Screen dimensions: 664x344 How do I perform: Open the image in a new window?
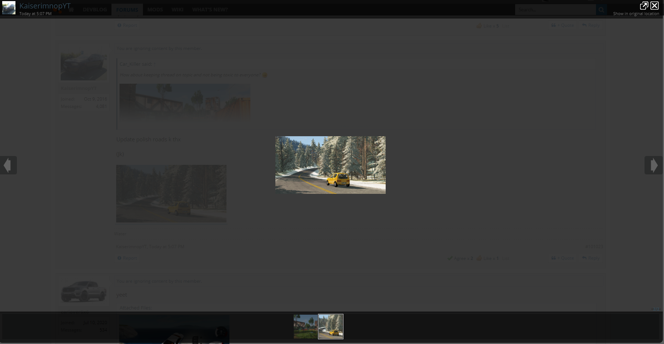[644, 6]
